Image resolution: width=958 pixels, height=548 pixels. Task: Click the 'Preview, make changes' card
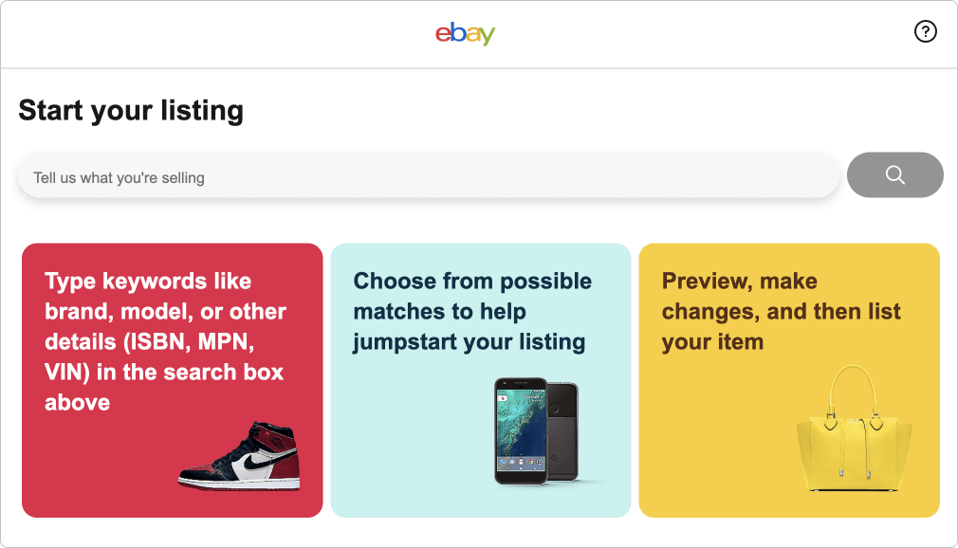pos(789,379)
